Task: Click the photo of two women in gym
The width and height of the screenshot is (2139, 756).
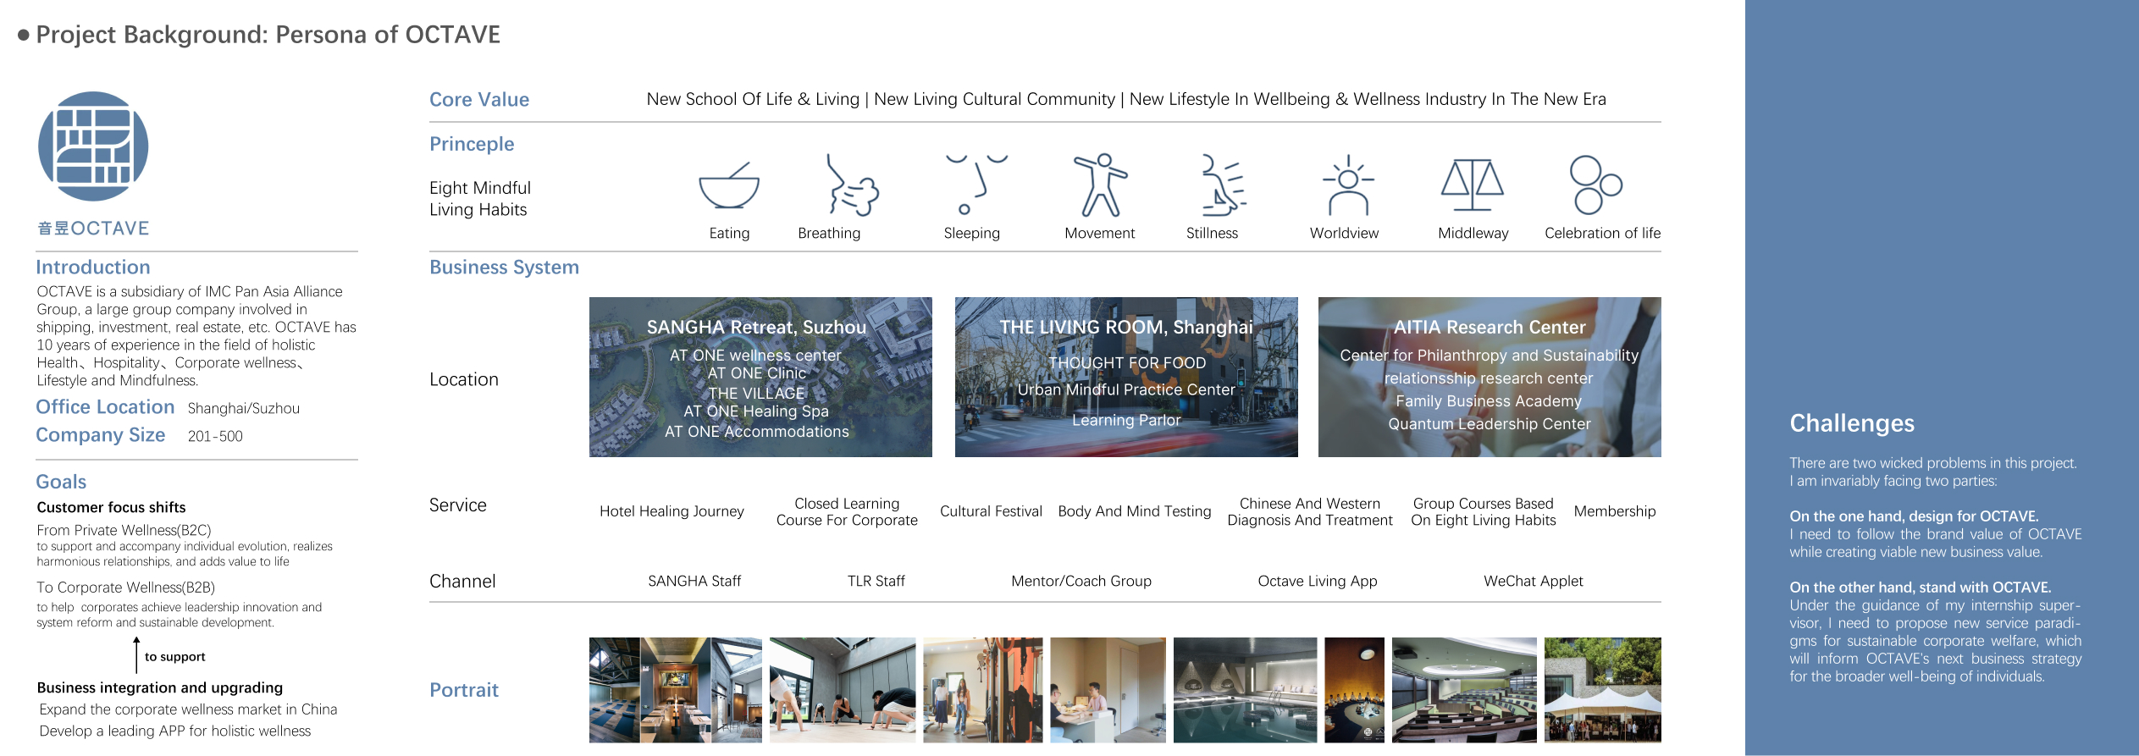Action: pos(983,690)
